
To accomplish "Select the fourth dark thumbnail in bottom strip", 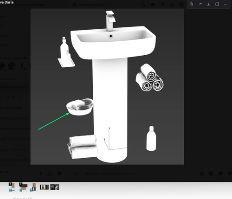I will tap(44, 187).
